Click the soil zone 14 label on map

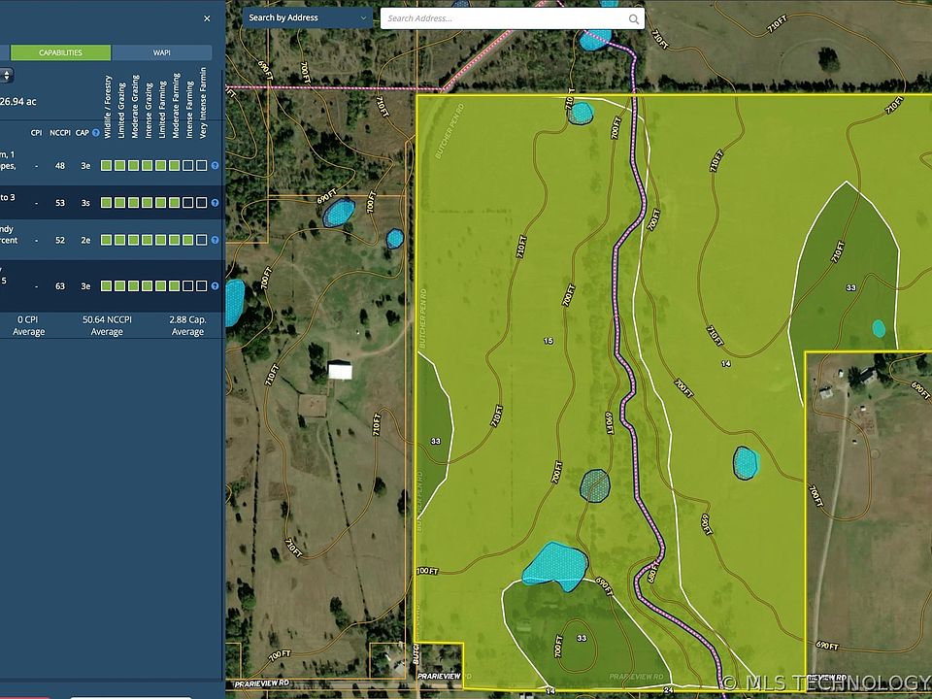726,363
